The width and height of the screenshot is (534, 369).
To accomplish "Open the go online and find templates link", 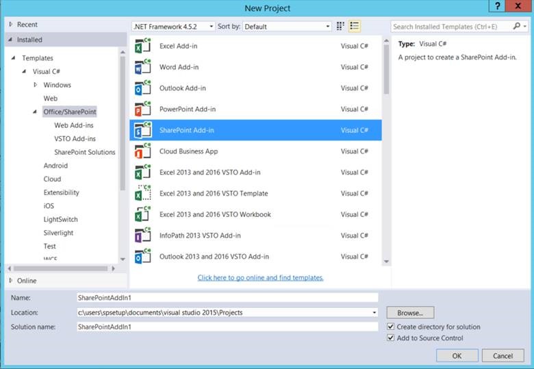I will [x=261, y=278].
